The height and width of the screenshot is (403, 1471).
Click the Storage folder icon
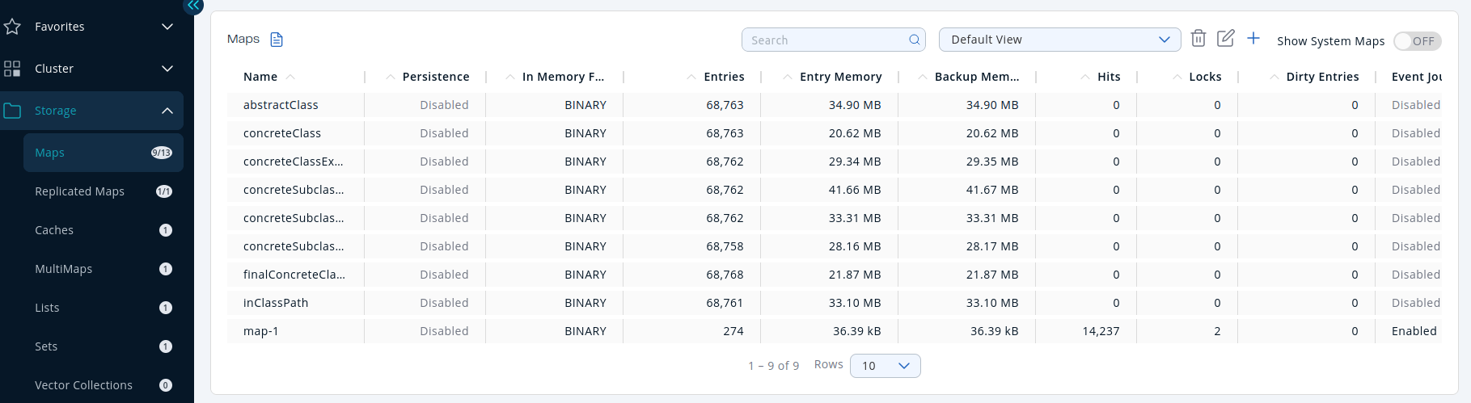tap(12, 111)
